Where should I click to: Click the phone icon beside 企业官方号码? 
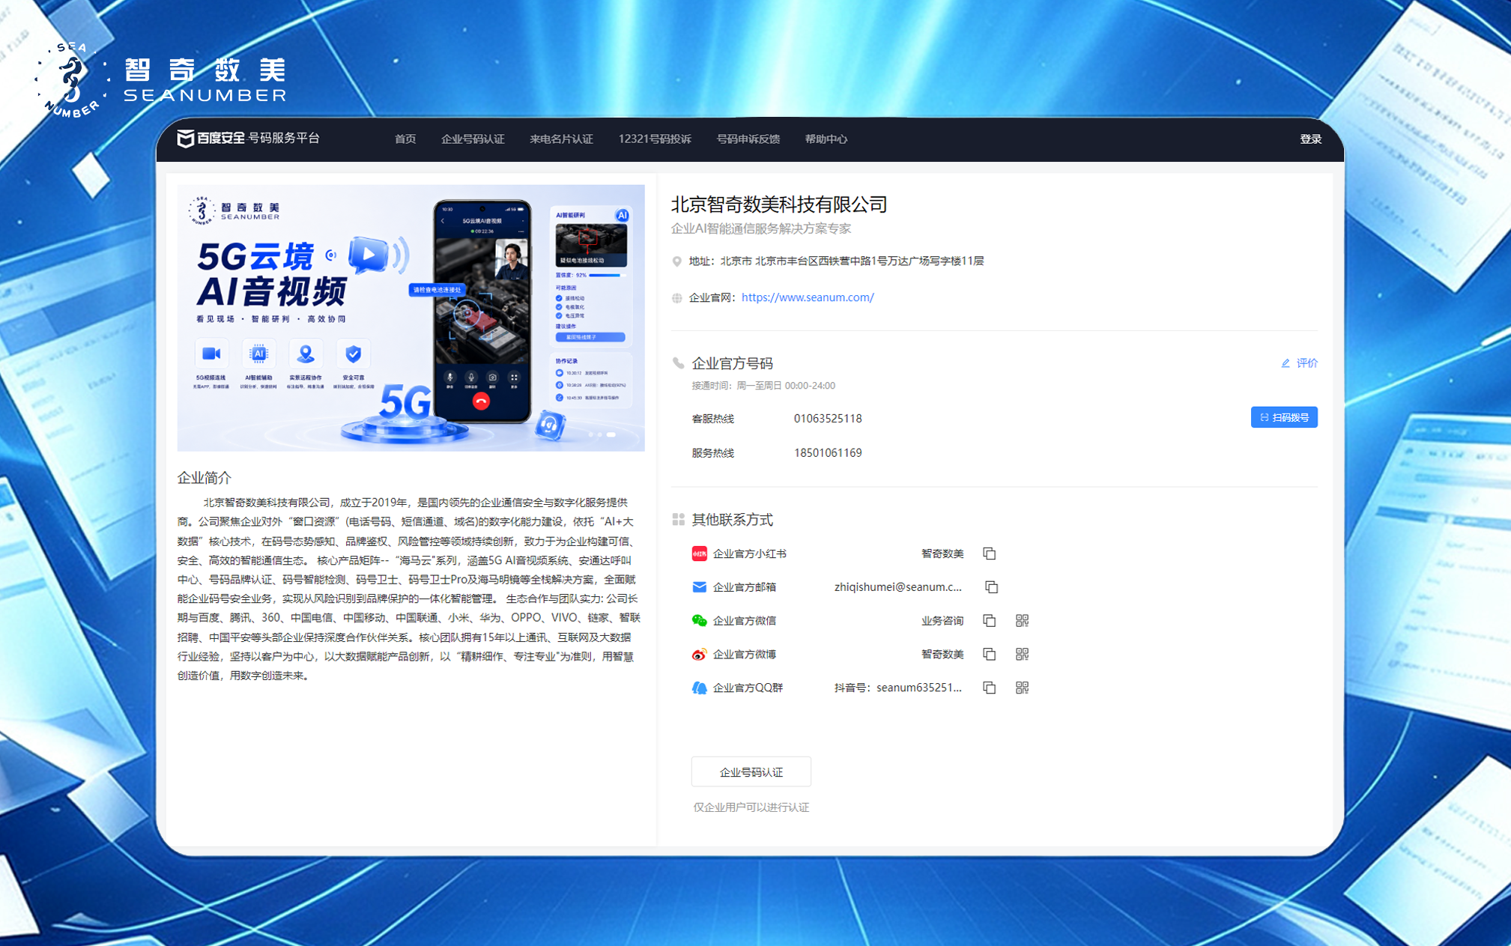(x=678, y=363)
